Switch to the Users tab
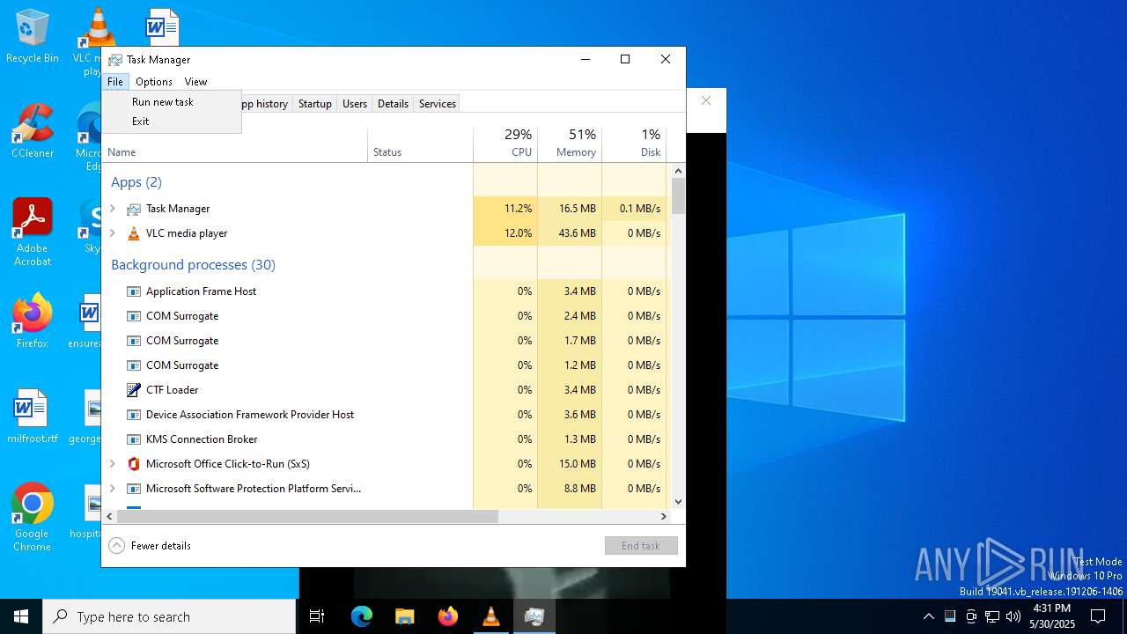The height and width of the screenshot is (634, 1127). [355, 104]
